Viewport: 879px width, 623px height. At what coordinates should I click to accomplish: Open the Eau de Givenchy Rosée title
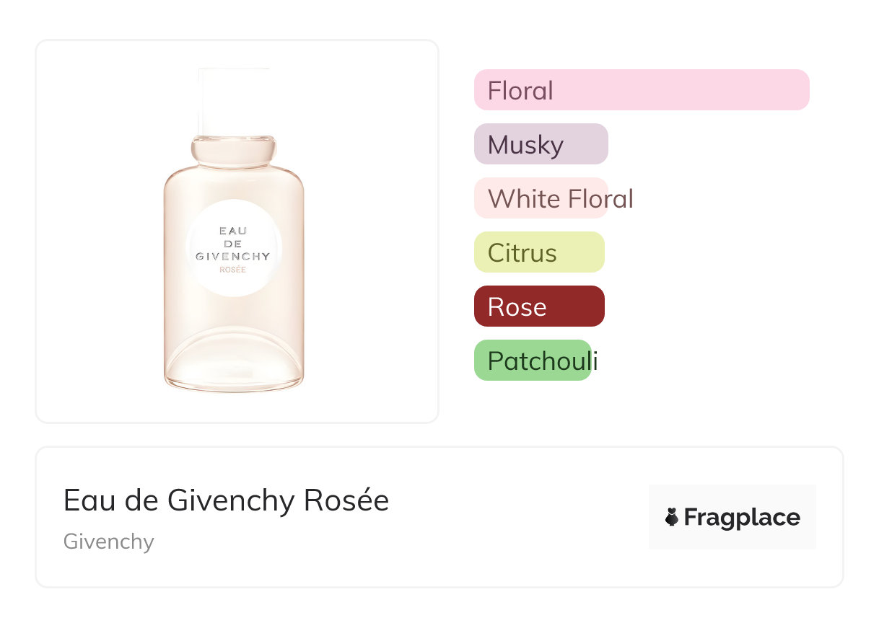tap(226, 500)
